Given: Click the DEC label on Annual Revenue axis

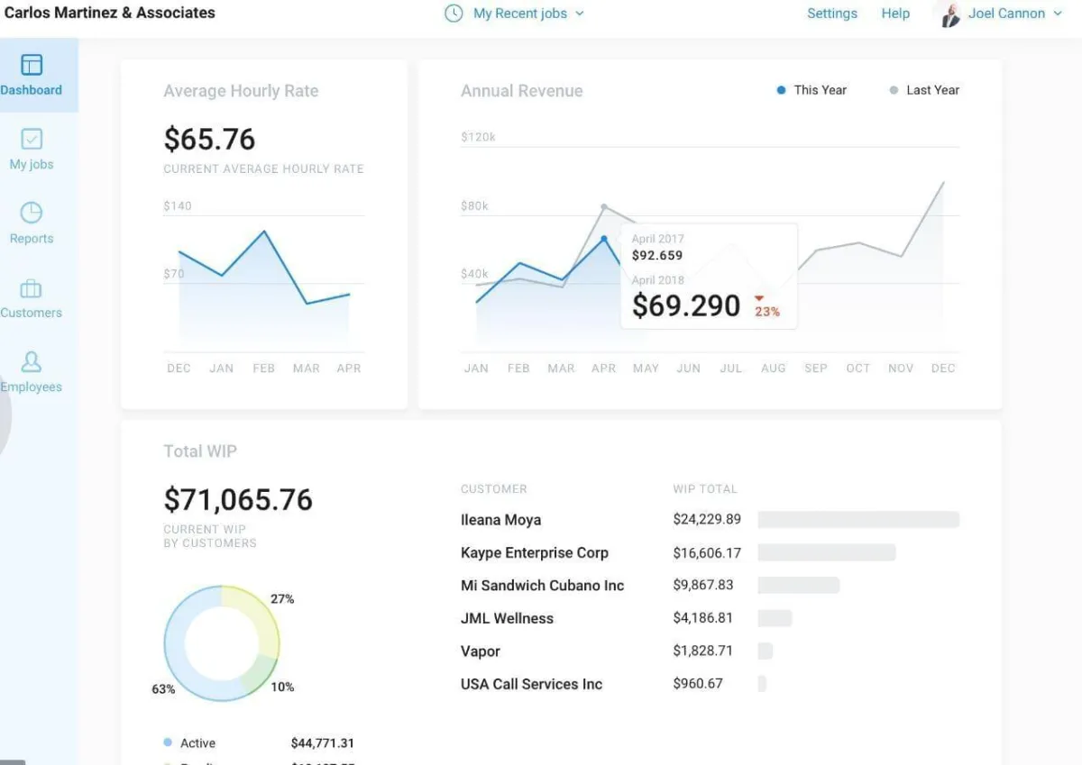Looking at the screenshot, I should click(943, 368).
